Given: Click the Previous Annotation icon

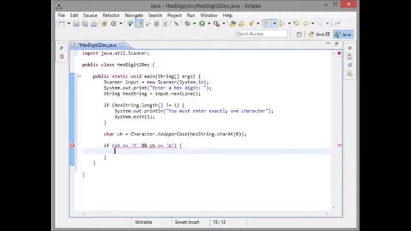Looking at the screenshot, I should [282, 24].
